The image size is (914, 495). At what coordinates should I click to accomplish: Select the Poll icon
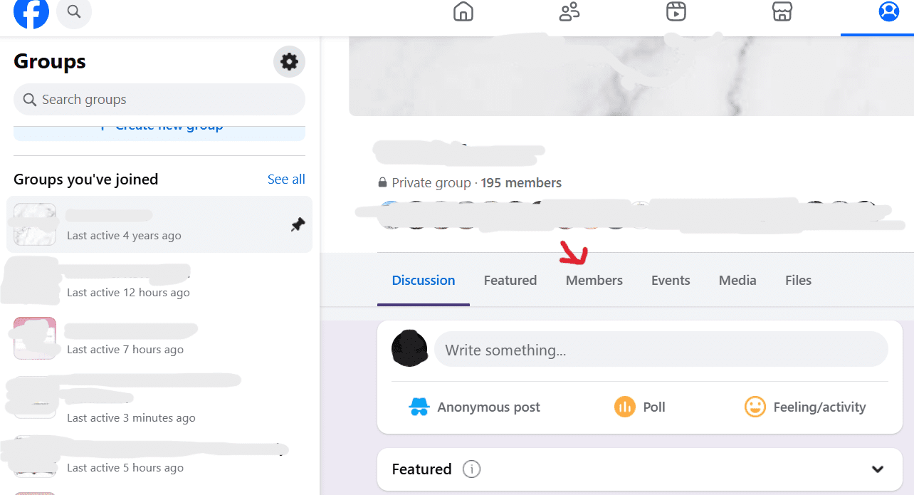[x=624, y=406]
